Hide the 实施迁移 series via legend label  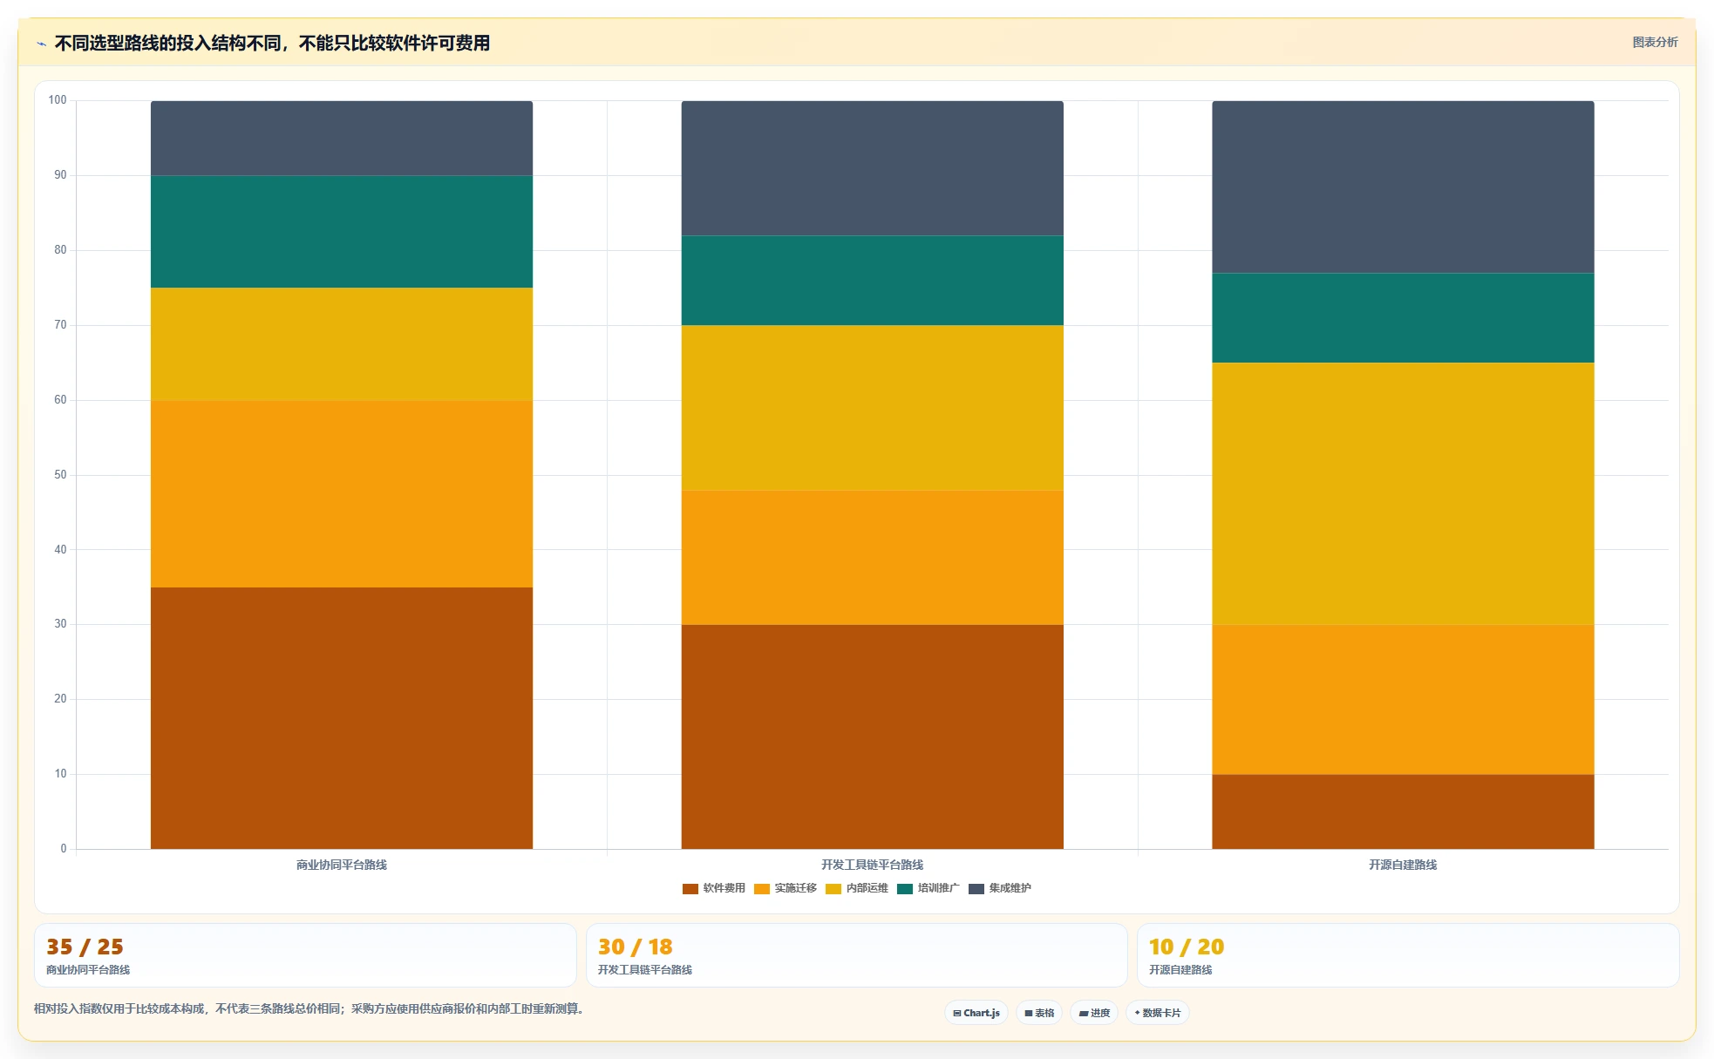click(x=795, y=888)
